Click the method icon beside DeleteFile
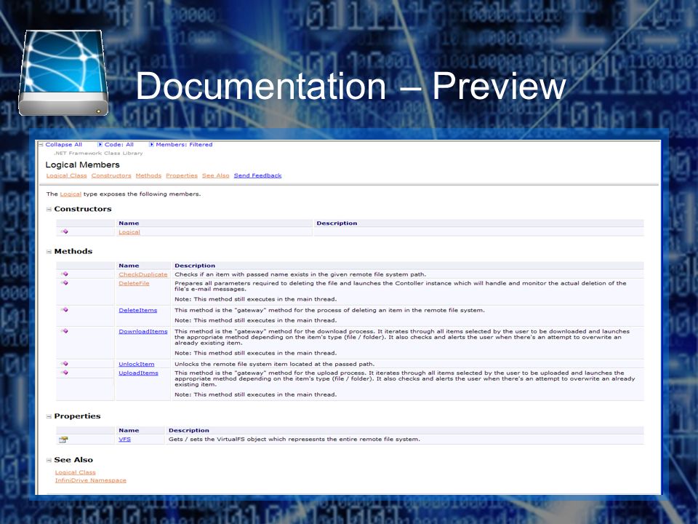Screen dimensions: 698x524 (65, 283)
